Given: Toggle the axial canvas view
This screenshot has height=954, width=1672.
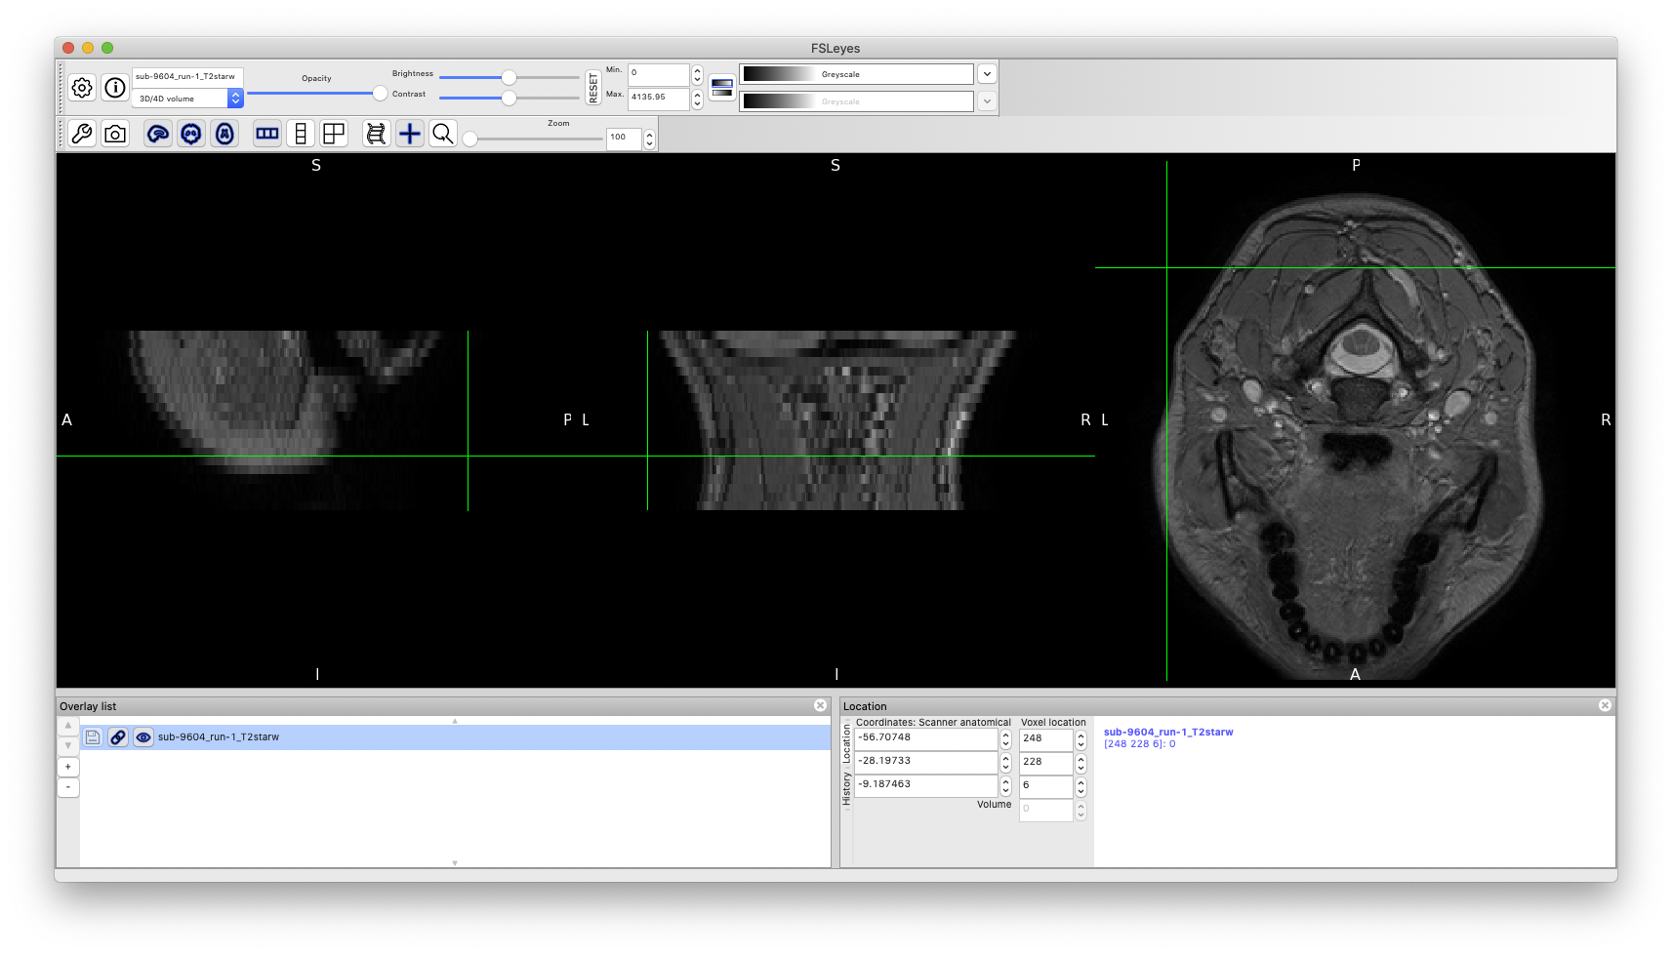Looking at the screenshot, I should [224, 134].
